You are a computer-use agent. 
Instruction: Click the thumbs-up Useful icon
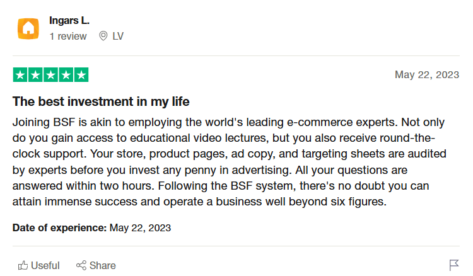pos(23,265)
